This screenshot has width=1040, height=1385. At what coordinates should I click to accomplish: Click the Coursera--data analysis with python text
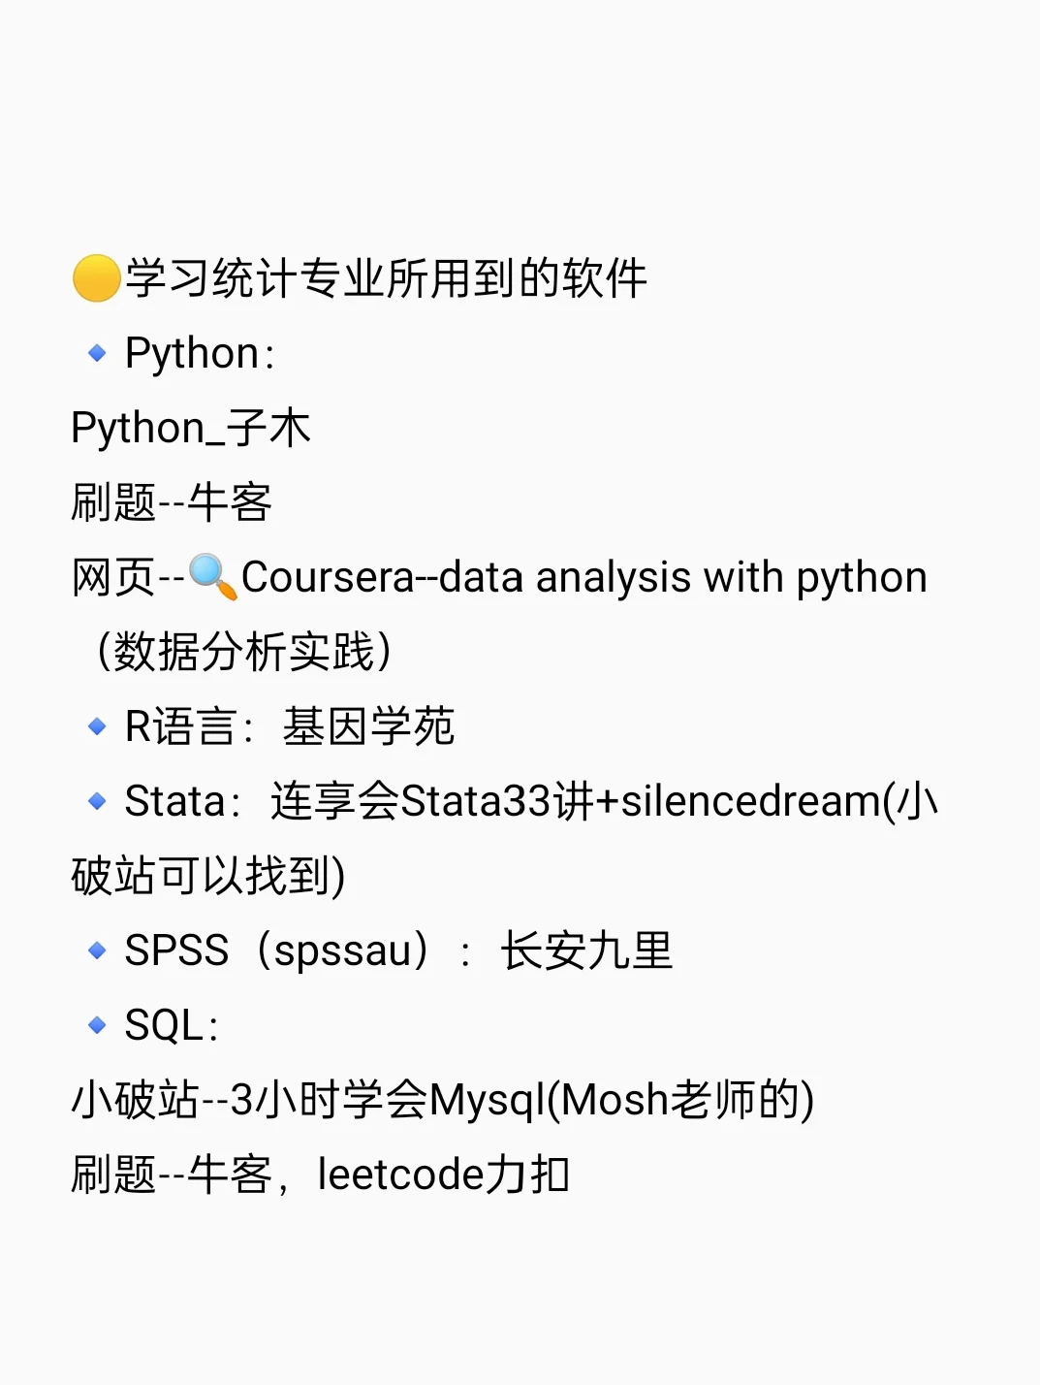coord(584,578)
